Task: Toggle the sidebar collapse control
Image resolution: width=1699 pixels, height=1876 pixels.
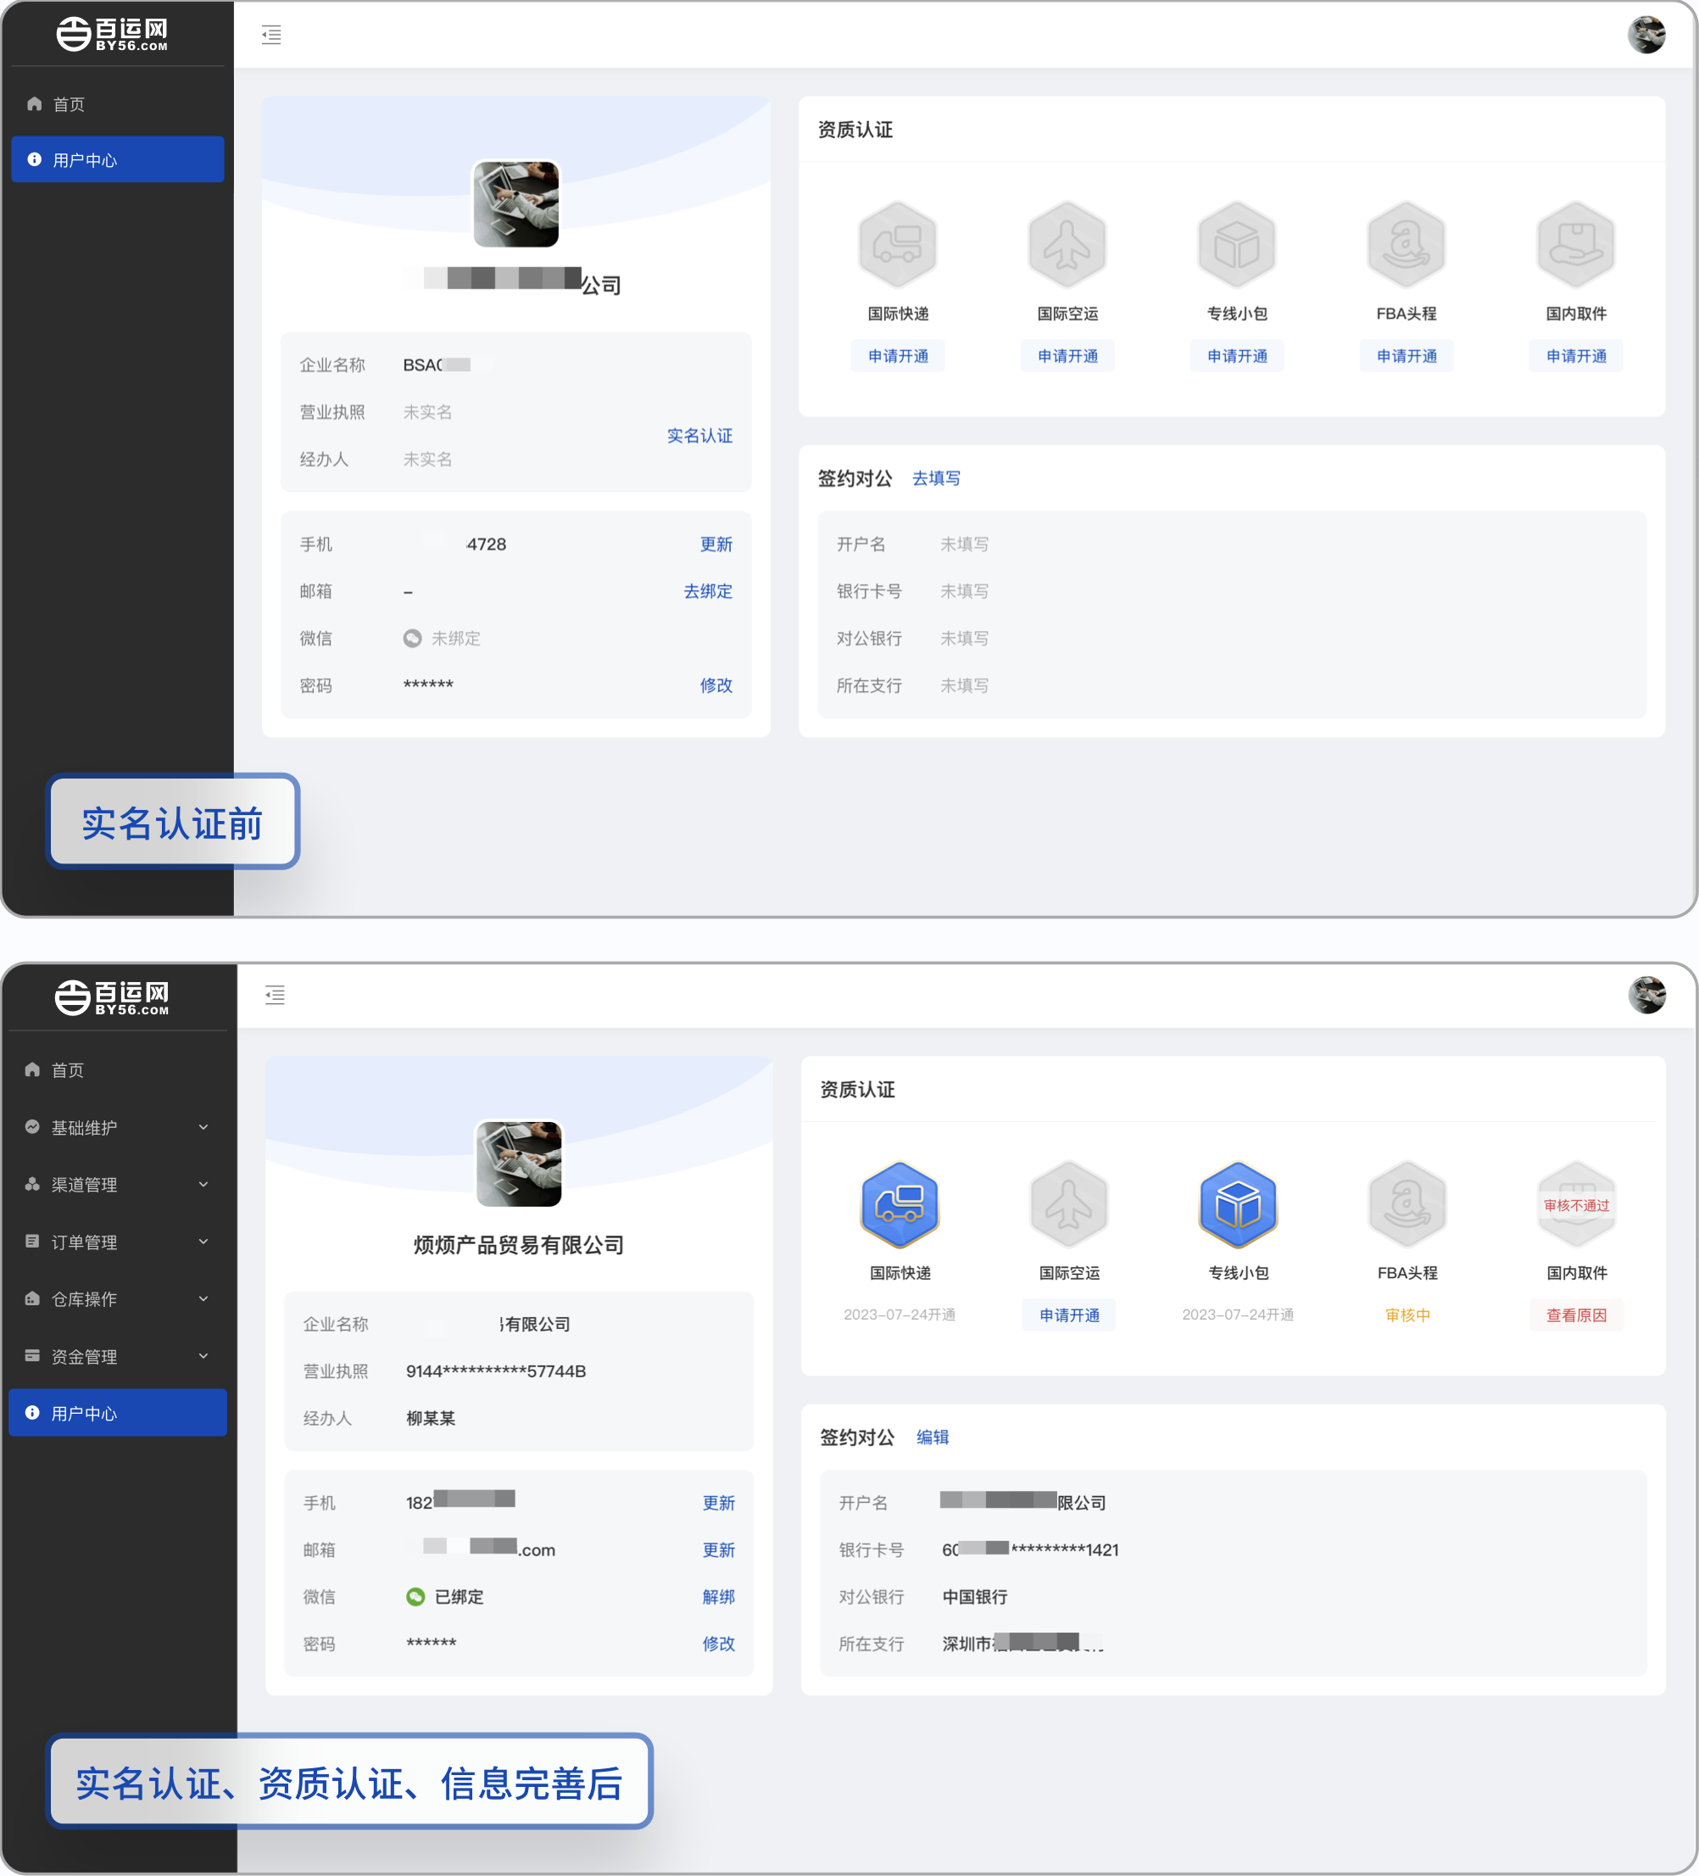Action: (x=270, y=35)
